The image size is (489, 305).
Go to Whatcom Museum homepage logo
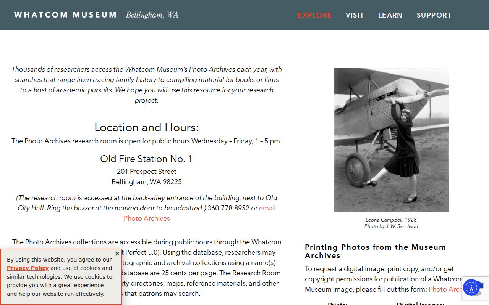point(65,15)
